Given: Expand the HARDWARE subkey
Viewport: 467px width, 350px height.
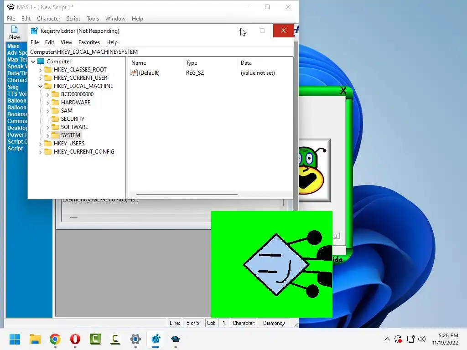Looking at the screenshot, I should (x=47, y=103).
